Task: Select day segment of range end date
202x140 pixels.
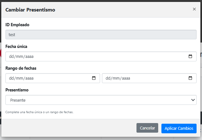Action: click(108, 78)
